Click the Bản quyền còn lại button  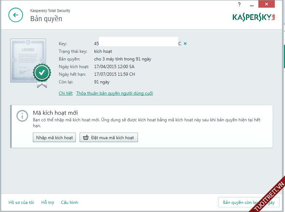pos(249,202)
